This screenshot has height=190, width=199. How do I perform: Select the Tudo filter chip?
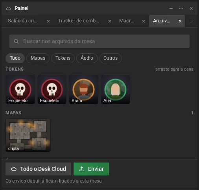[x=15, y=58]
